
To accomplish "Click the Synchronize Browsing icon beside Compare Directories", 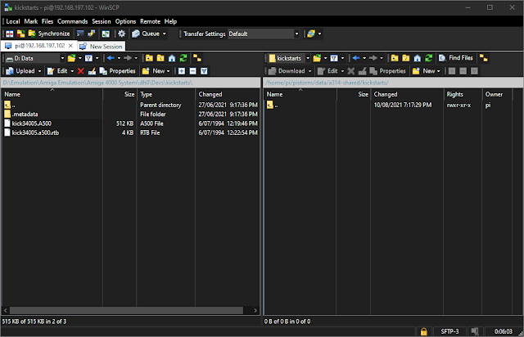I will (x=20, y=34).
